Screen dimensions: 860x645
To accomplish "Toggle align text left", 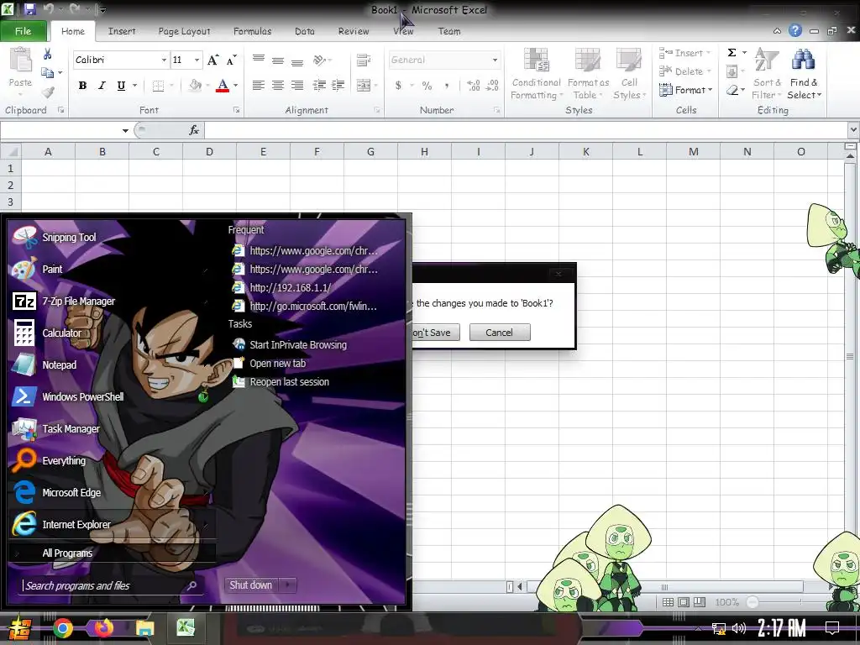I will coord(258,85).
